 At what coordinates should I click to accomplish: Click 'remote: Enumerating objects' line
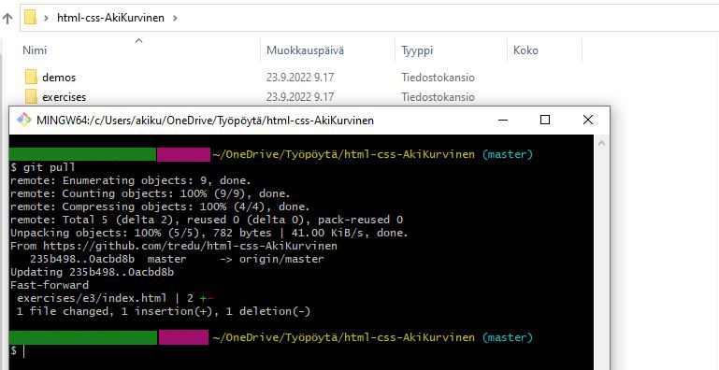(x=131, y=180)
